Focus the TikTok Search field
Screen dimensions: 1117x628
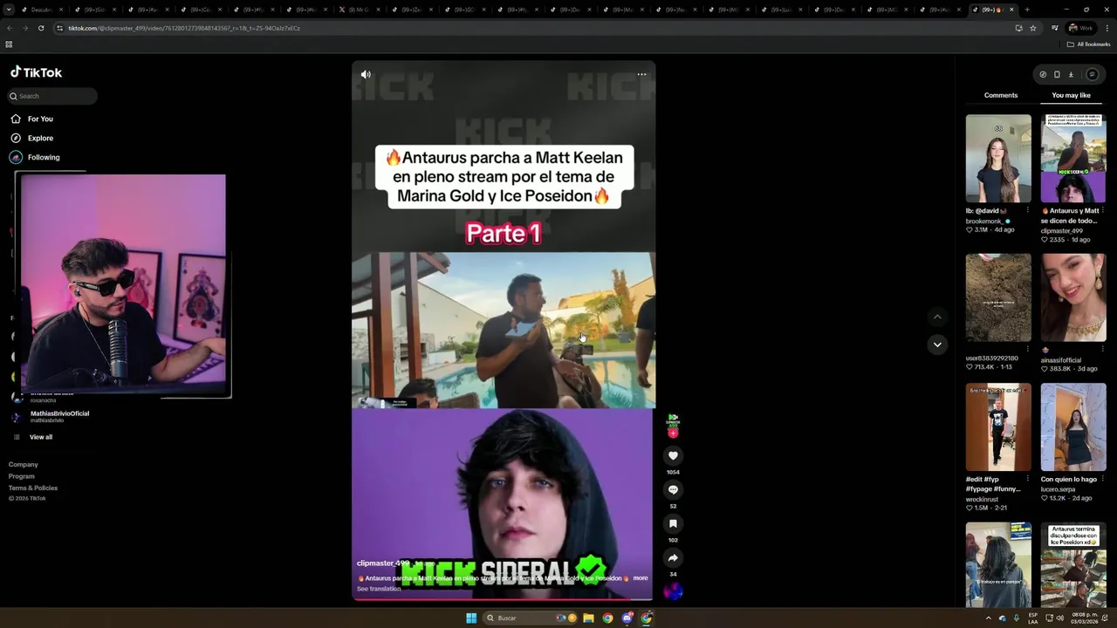[x=52, y=96]
